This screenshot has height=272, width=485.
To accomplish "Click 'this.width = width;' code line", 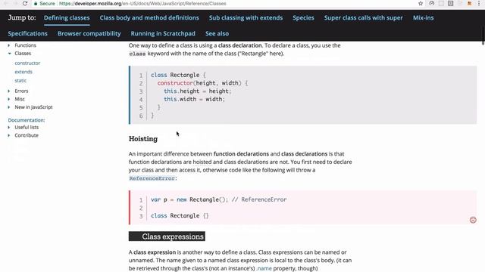I will [x=194, y=99].
